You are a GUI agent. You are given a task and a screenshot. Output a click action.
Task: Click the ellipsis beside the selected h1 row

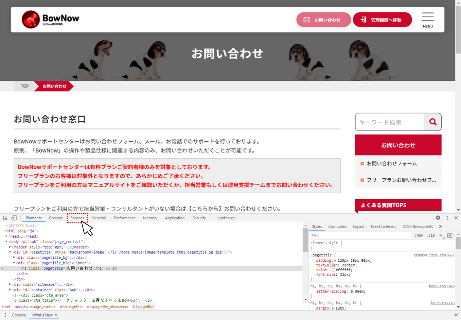point(3,268)
